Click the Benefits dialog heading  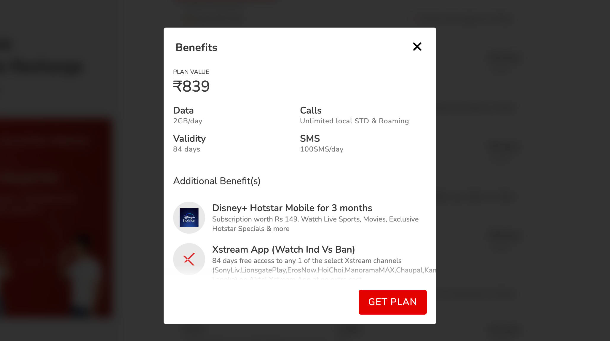click(x=196, y=47)
